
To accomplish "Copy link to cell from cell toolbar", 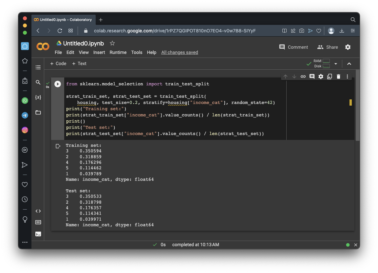I will (303, 77).
